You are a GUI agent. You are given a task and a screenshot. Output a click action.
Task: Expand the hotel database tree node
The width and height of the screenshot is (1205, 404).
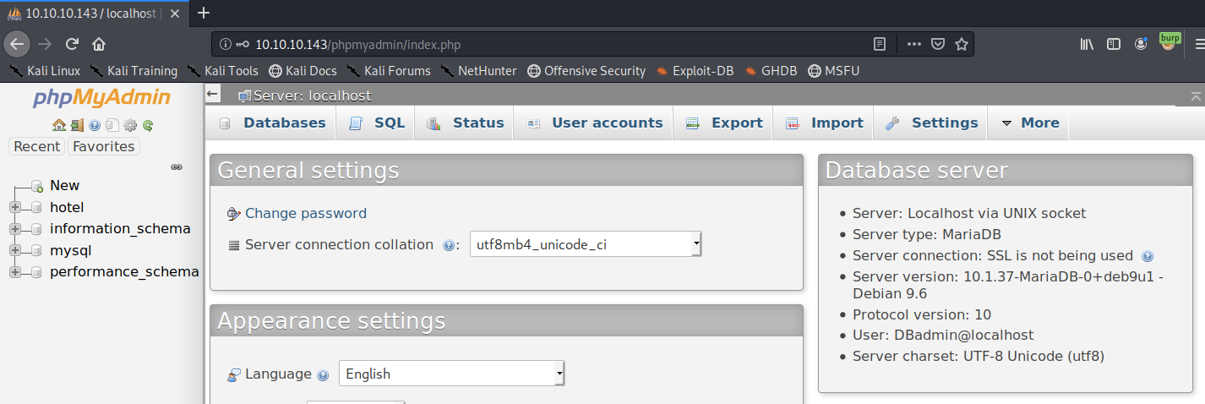coord(14,207)
